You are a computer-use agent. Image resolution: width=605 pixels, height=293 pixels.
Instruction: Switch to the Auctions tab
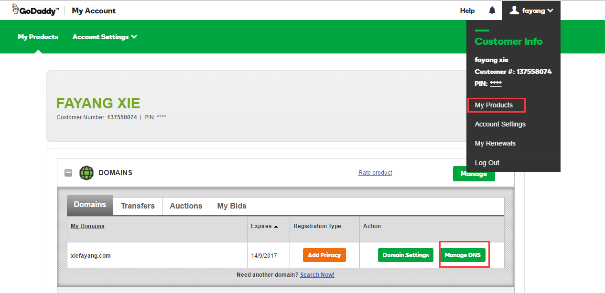pos(186,206)
